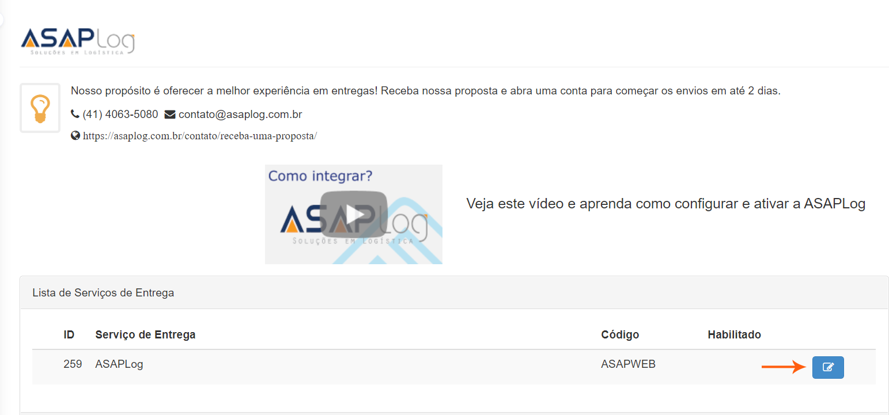Click the blue edit button for ASAPLog
889x415 pixels.
(827, 367)
